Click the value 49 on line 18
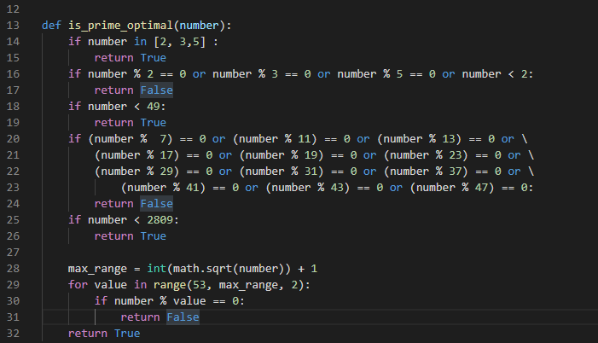The image size is (598, 343). point(154,107)
